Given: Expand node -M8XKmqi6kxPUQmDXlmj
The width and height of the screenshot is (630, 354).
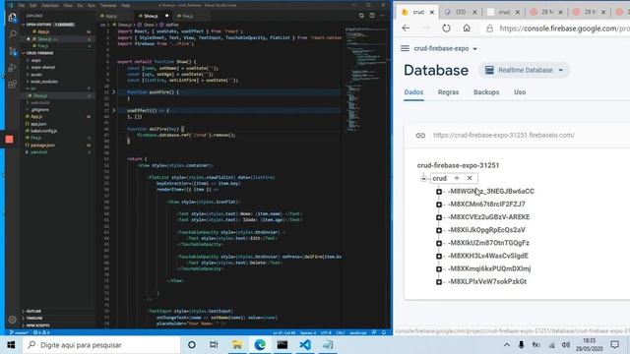Looking at the screenshot, I should (439, 268).
